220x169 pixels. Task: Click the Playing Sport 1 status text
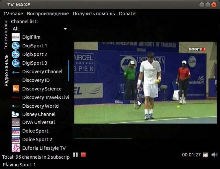point(19,165)
